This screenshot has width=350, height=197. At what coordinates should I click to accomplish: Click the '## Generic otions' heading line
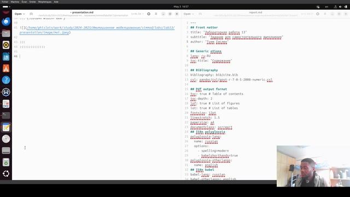click(x=206, y=51)
